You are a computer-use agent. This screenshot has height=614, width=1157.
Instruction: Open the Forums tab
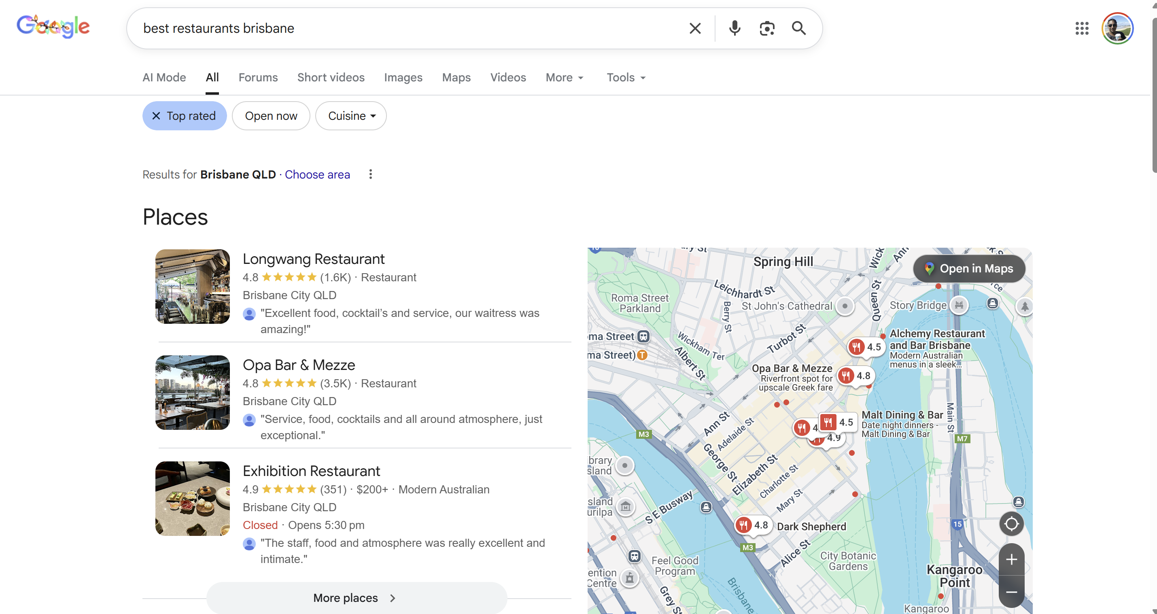(x=258, y=77)
